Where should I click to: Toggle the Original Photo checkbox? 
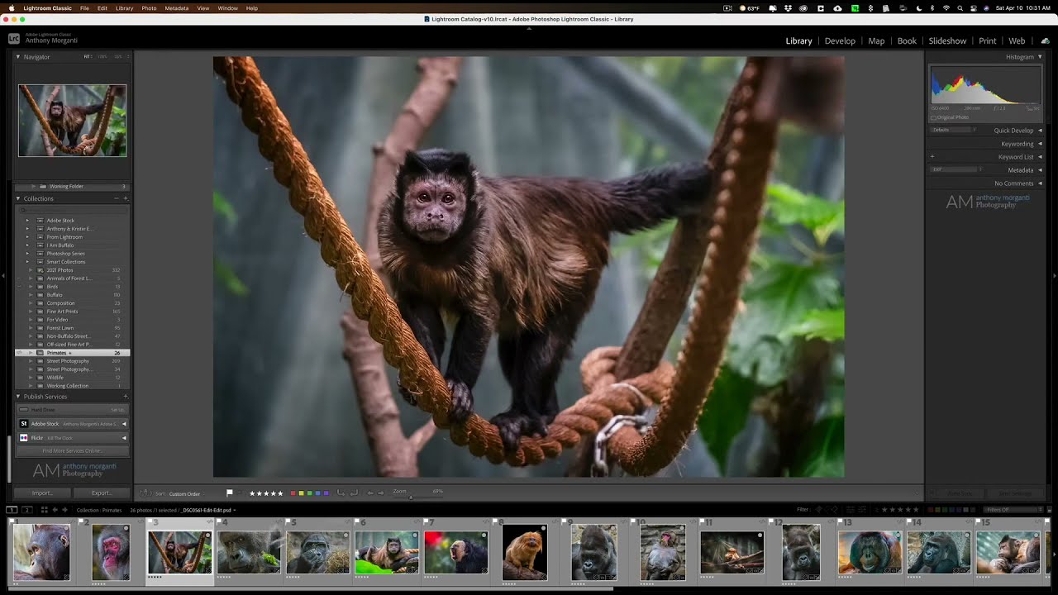pos(934,117)
